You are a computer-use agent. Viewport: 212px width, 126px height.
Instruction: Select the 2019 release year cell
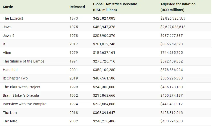click(73, 78)
